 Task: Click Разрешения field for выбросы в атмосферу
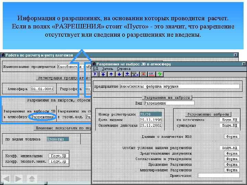[43, 117]
